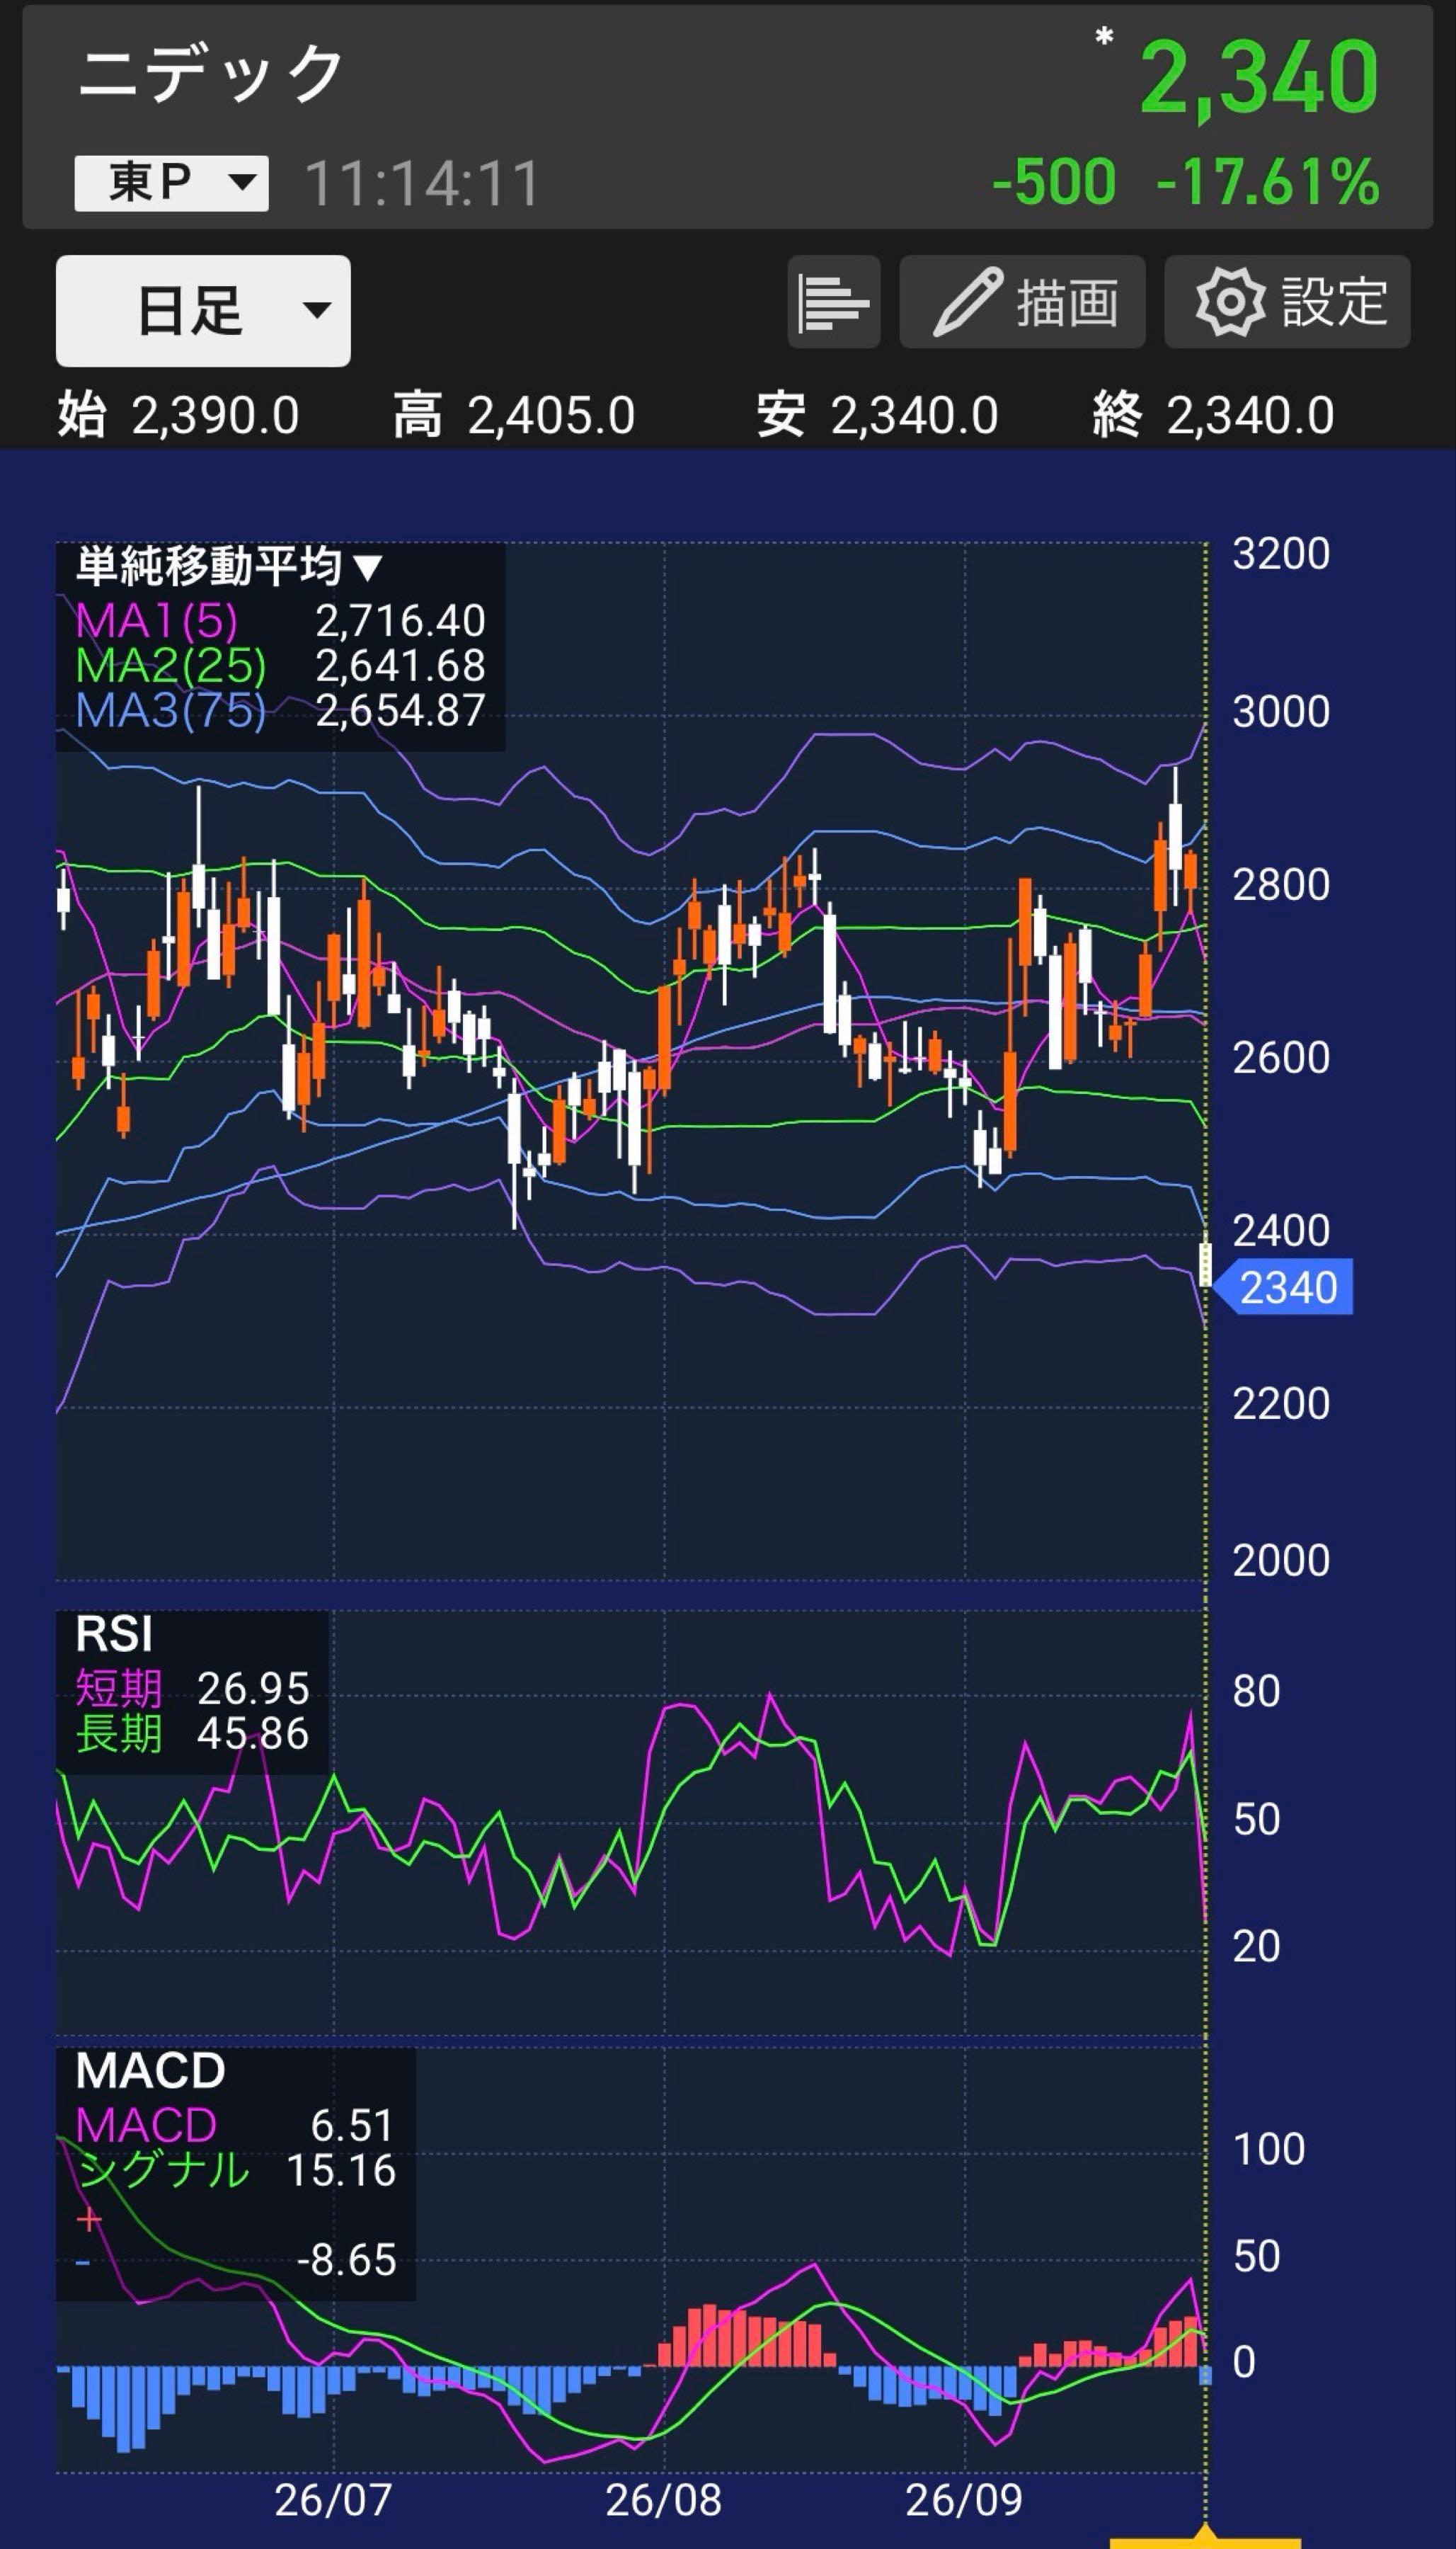Click the MACD panel title

pyautogui.click(x=150, y=2071)
